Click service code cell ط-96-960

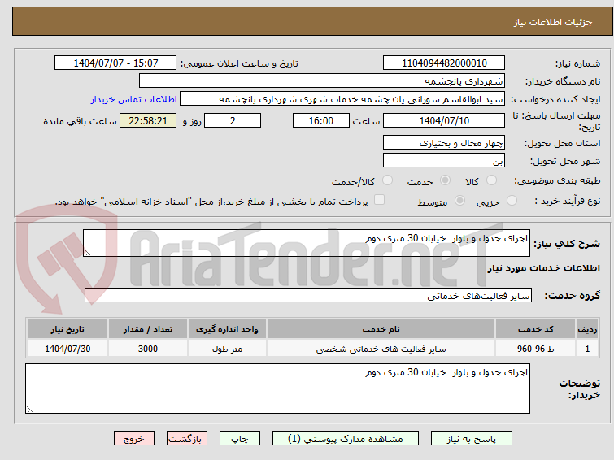[535, 349]
